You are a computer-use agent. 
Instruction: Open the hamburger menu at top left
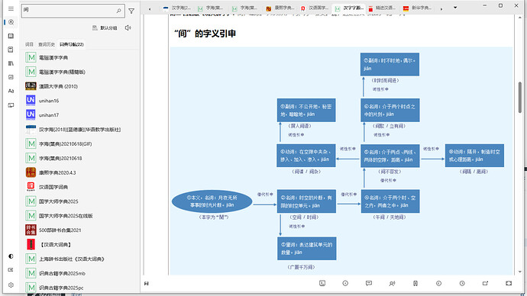coord(11,8)
